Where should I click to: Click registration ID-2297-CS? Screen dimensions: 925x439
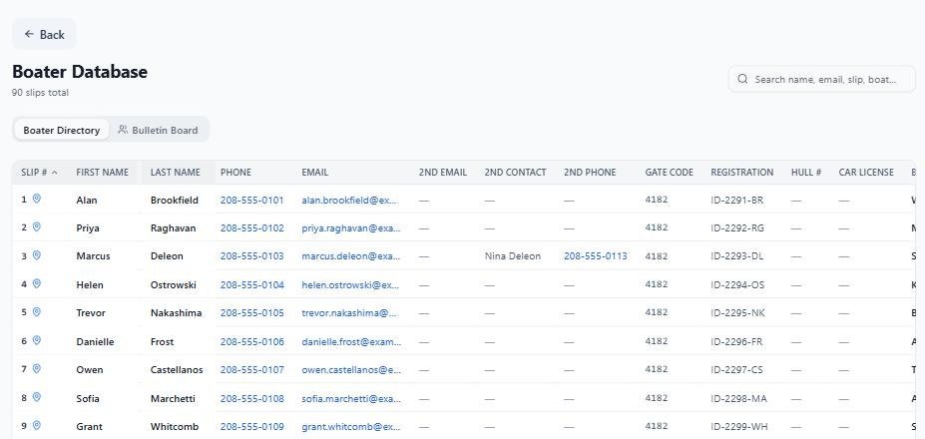pos(736,370)
